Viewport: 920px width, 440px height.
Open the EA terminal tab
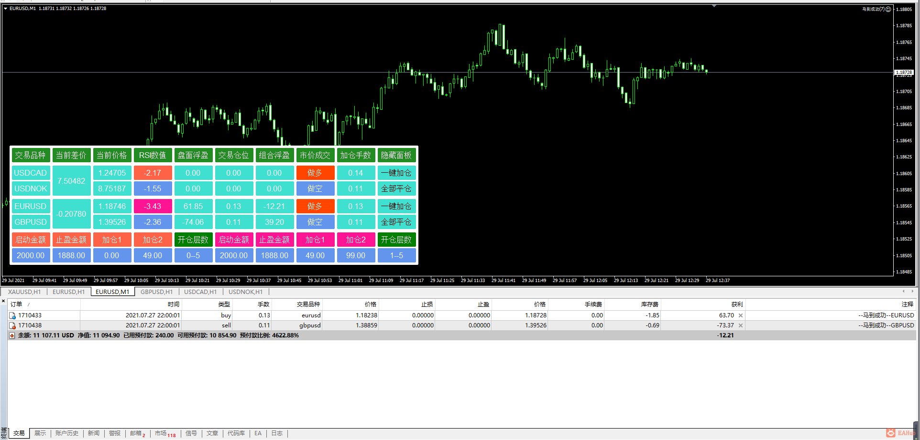point(258,433)
